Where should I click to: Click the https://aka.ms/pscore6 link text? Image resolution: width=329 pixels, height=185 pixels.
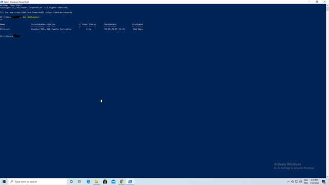pyautogui.click(x=59, y=12)
